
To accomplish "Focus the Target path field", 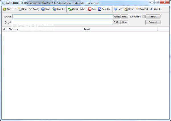I will [62, 22].
